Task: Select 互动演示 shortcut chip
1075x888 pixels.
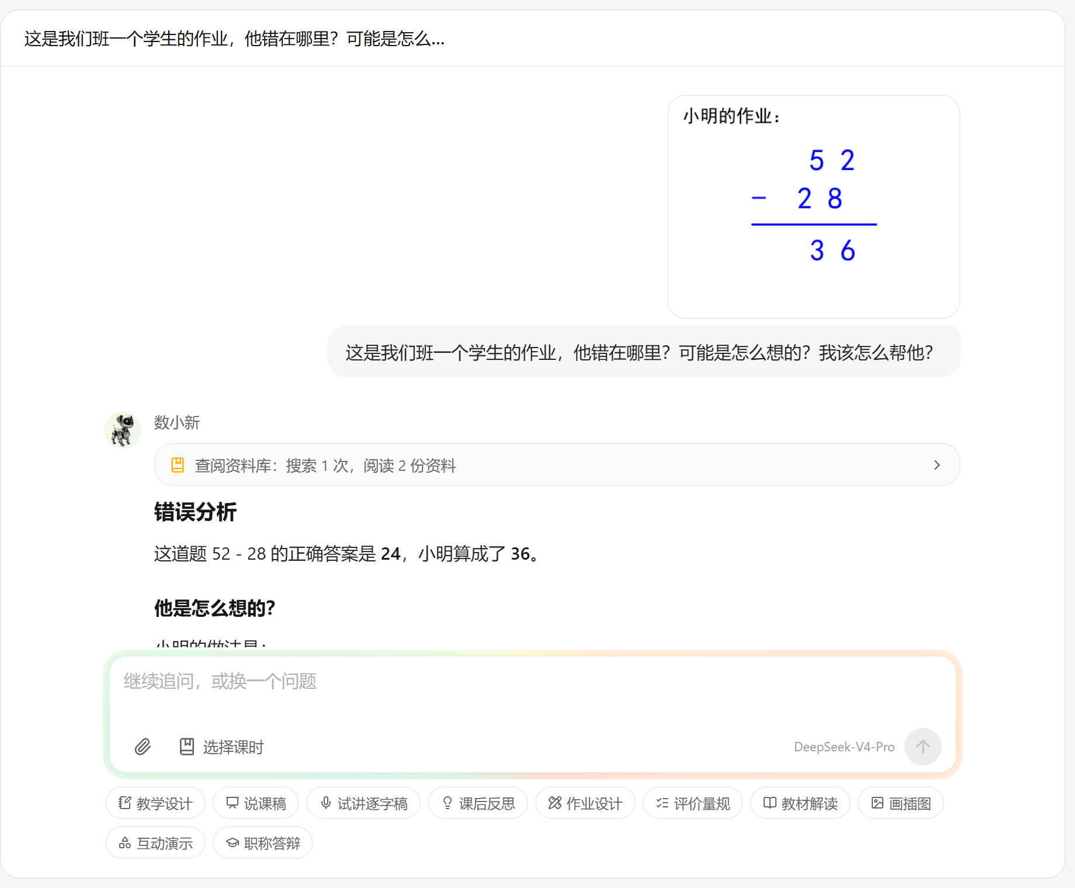Action: click(x=155, y=843)
